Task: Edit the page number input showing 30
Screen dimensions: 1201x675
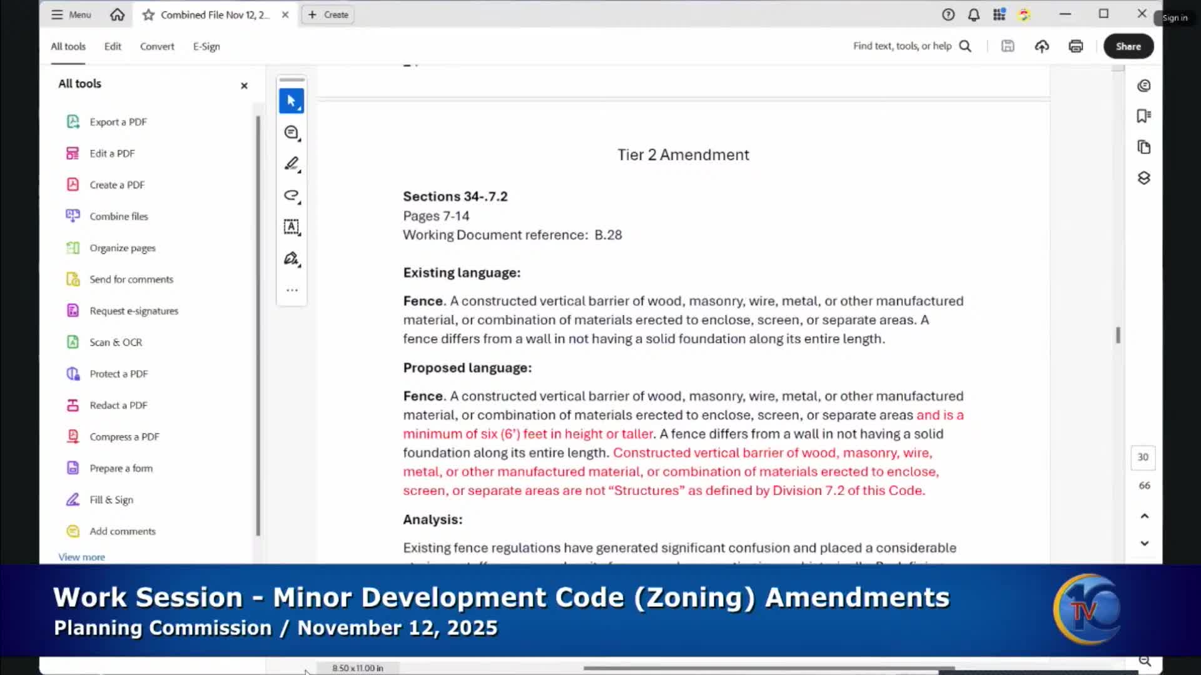Action: 1143,457
